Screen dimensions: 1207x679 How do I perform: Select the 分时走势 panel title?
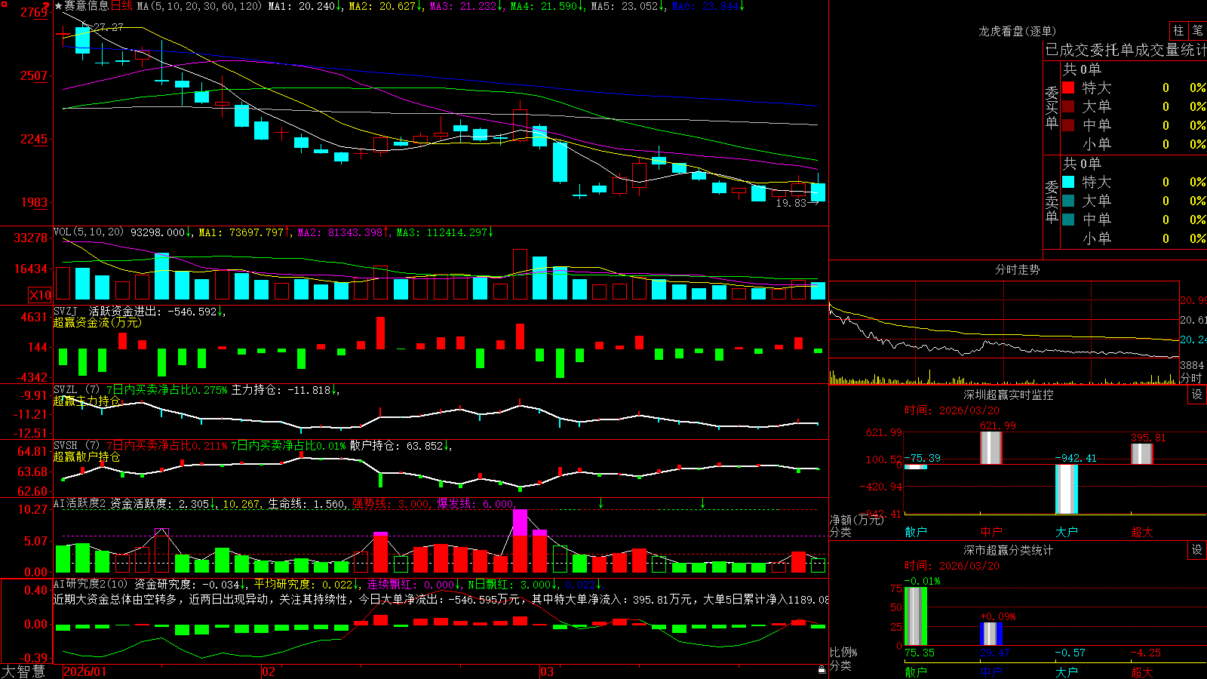[x=1017, y=269]
